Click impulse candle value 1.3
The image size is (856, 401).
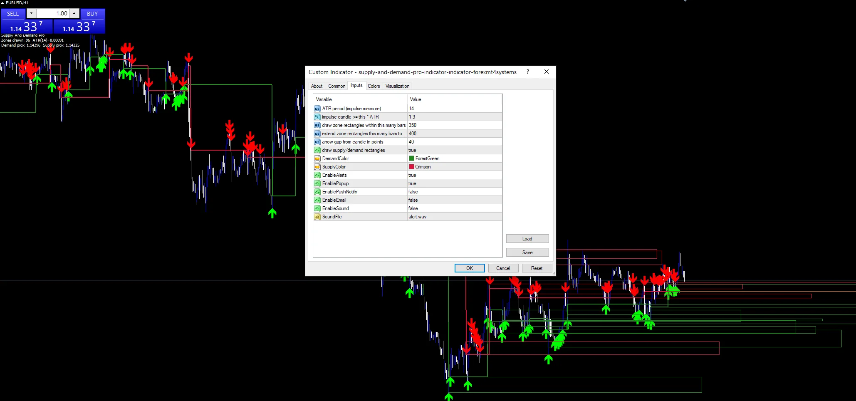(455, 117)
